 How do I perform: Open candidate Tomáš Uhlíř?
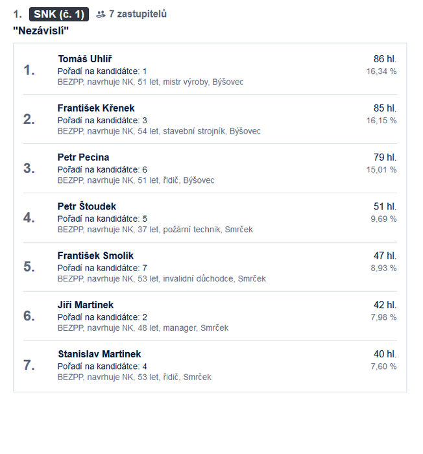point(84,59)
